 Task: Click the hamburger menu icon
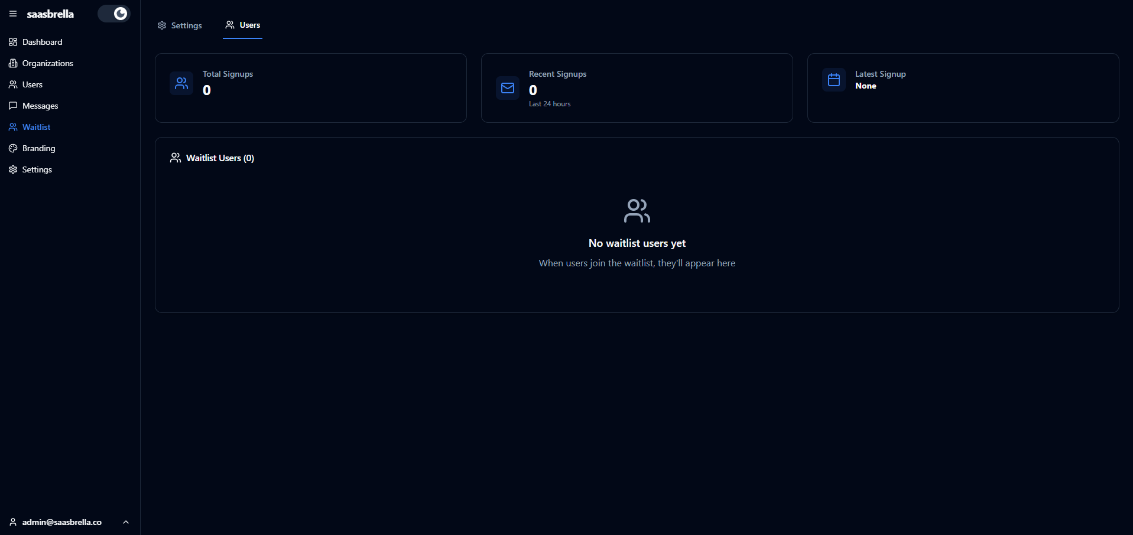coord(13,14)
